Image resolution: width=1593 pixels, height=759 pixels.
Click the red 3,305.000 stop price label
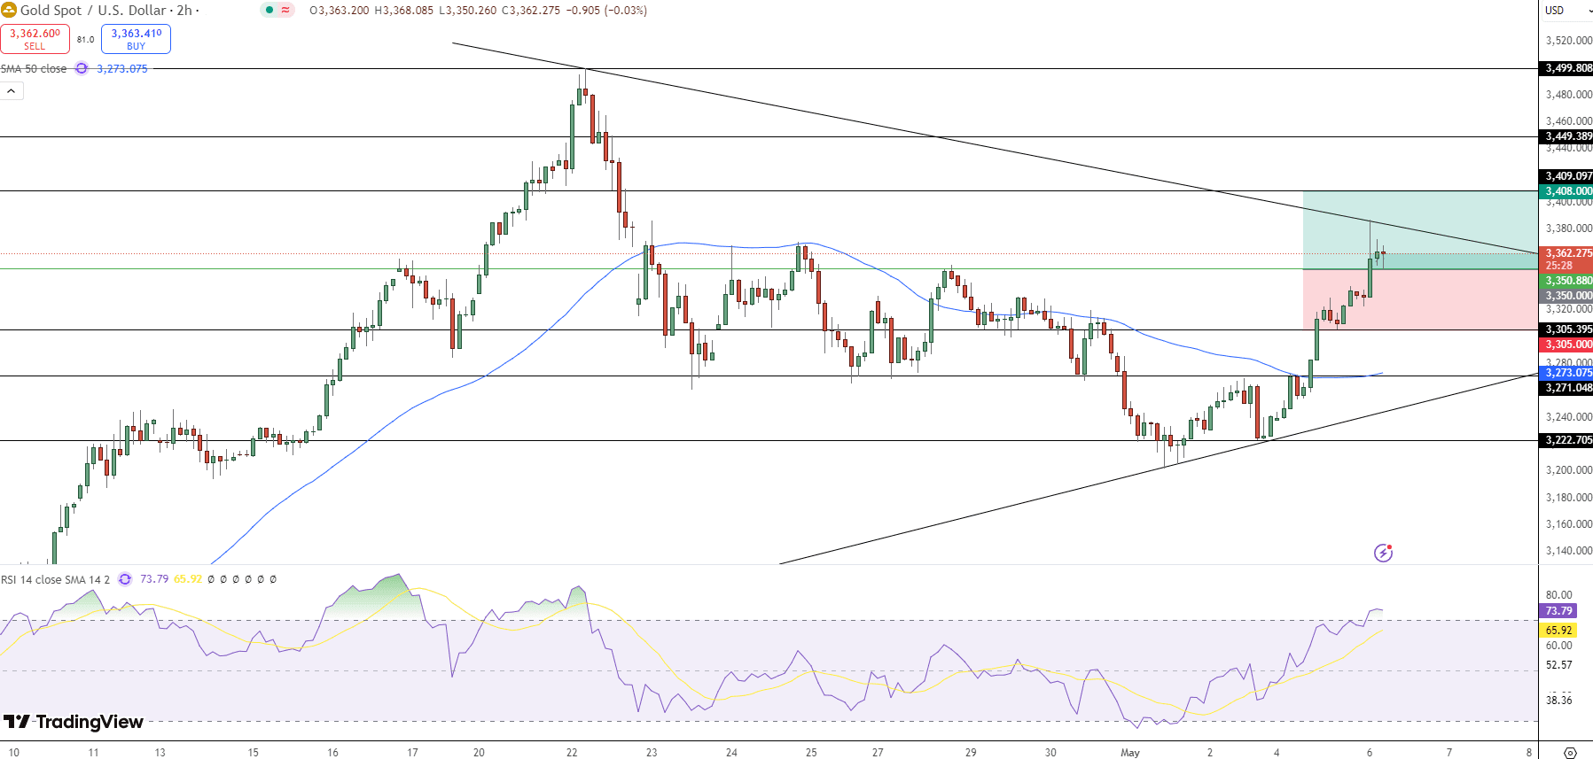tap(1567, 345)
